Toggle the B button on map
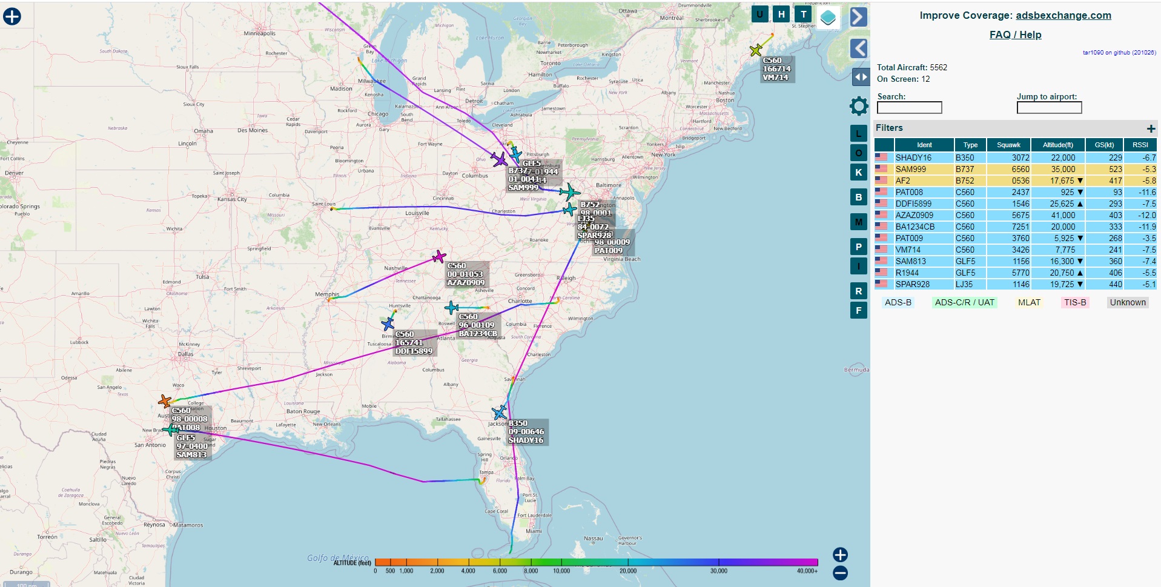The height and width of the screenshot is (587, 1161). [859, 197]
